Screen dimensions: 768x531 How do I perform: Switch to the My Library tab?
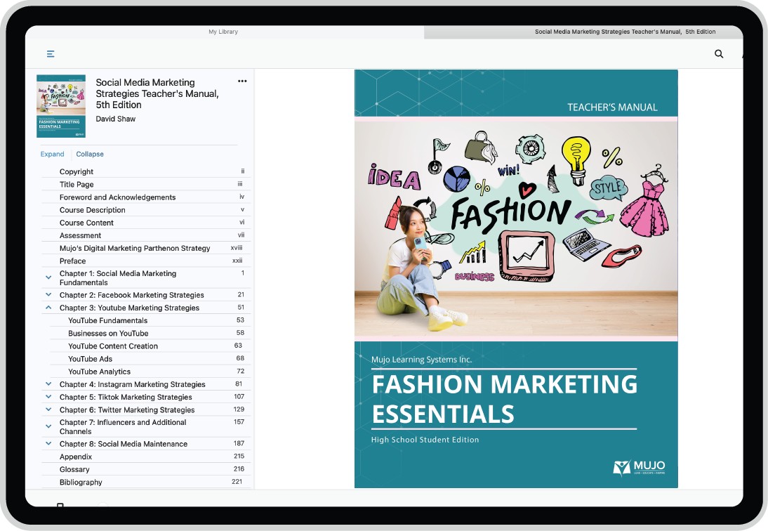223,32
